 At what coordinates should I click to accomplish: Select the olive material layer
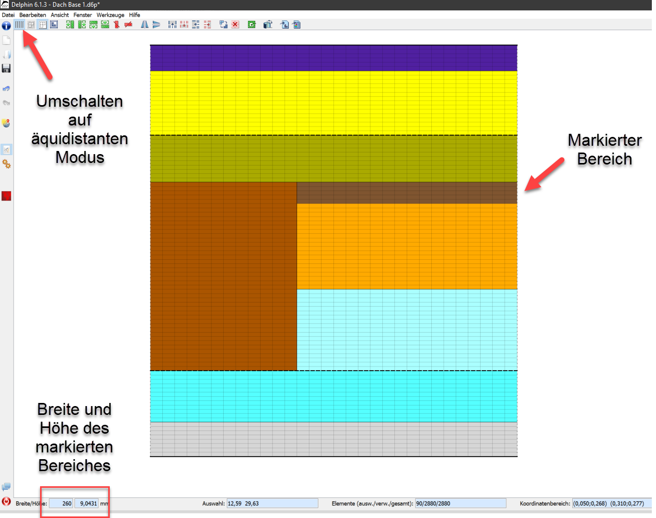coord(333,159)
